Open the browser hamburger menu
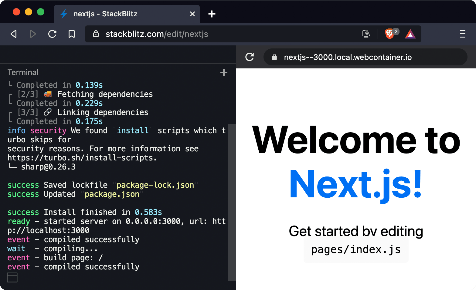The image size is (476, 290). coord(462,34)
